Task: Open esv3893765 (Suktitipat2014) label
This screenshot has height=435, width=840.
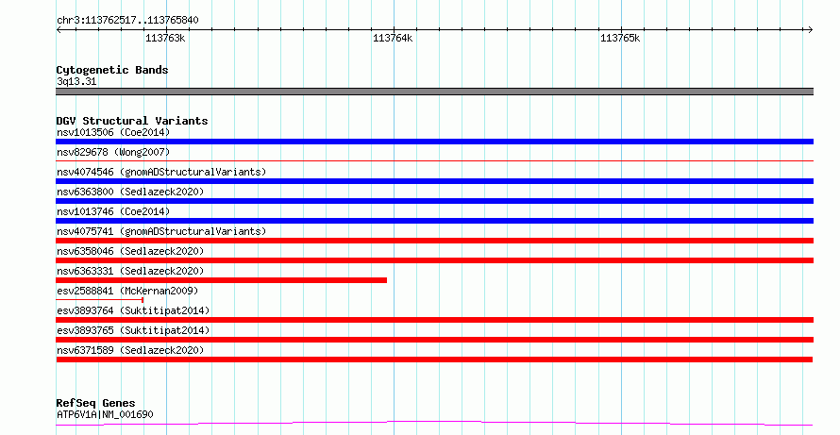Action: coord(133,330)
